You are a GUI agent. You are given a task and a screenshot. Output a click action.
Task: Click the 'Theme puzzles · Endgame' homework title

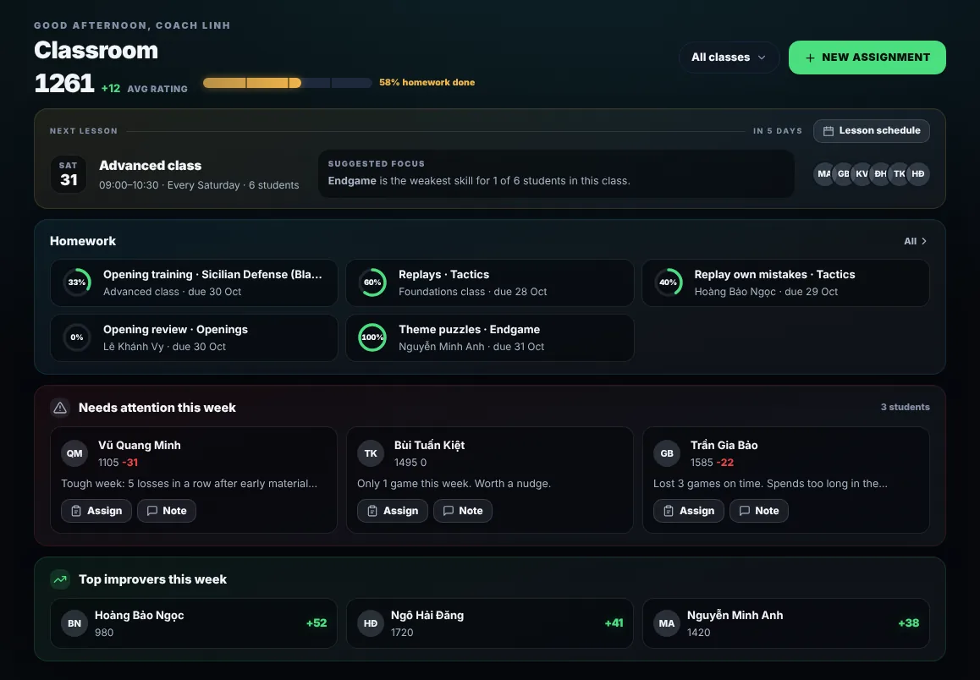click(x=470, y=330)
